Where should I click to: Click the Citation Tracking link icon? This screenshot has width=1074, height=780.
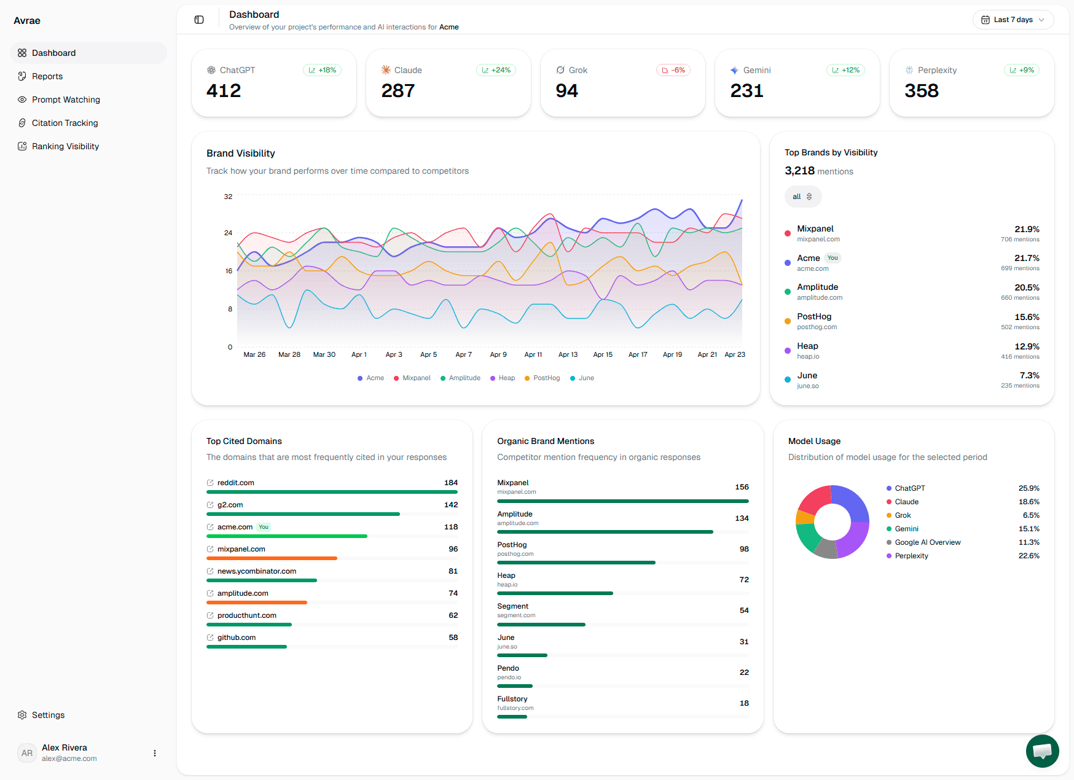[22, 123]
